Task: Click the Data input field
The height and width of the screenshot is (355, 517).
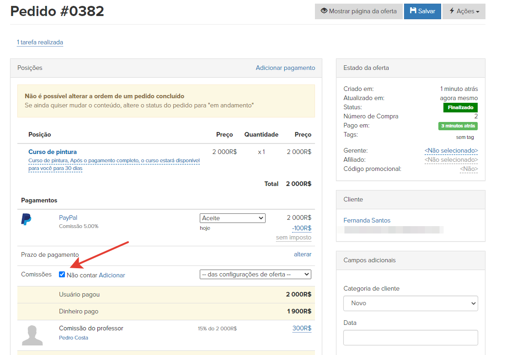Action: point(410,338)
